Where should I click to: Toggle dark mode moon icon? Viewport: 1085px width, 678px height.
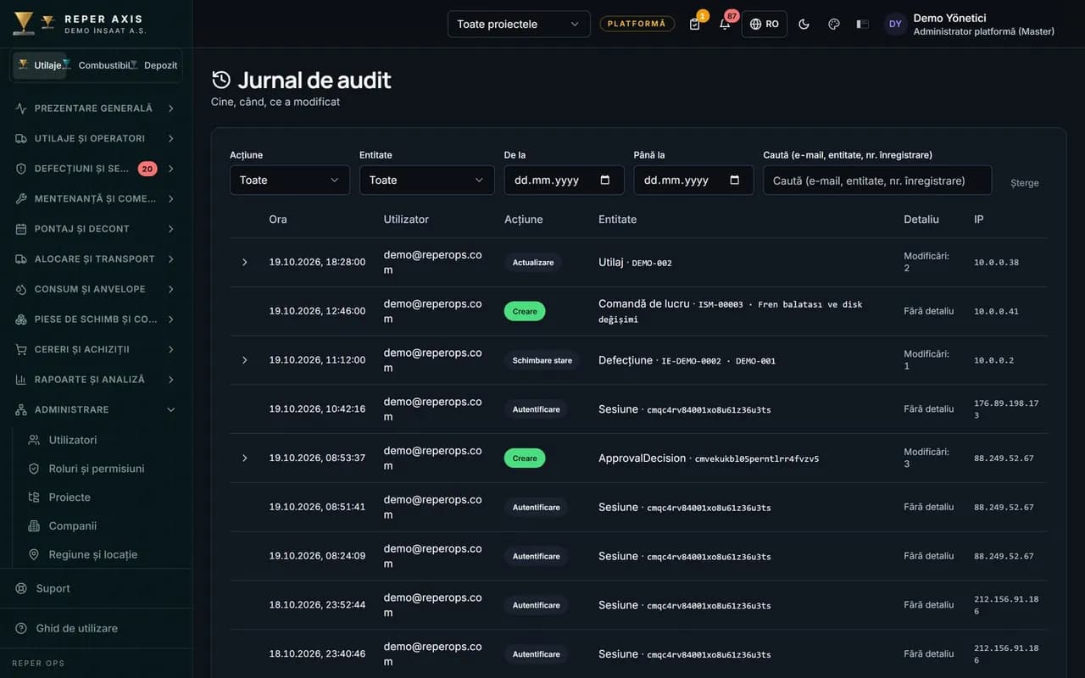(804, 24)
